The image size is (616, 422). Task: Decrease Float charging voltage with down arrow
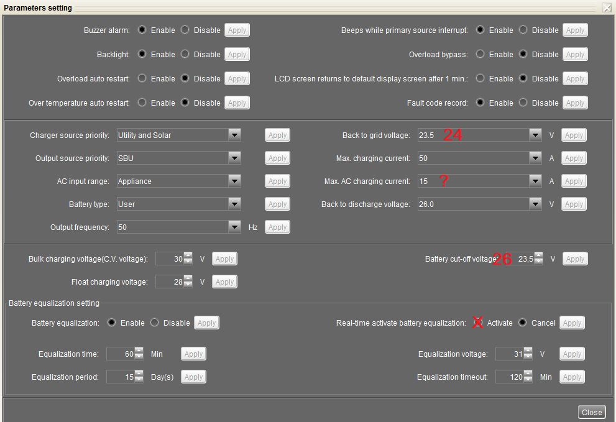pyautogui.click(x=188, y=285)
